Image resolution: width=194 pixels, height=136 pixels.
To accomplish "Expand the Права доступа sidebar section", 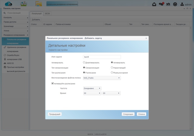I will (x=15, y=22).
